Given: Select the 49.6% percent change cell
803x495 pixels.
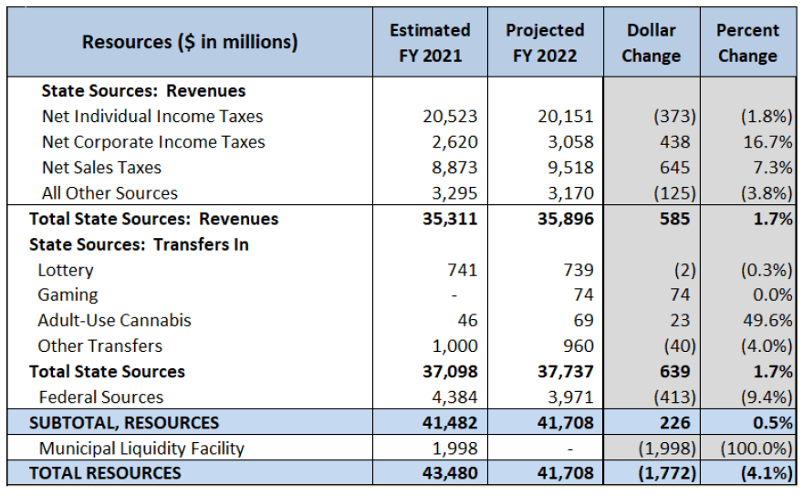Looking at the screenshot, I should coord(767,321).
